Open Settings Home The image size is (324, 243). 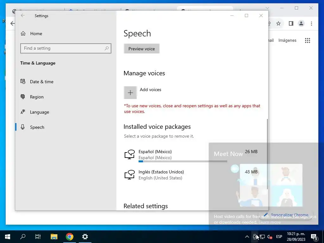pyautogui.click(x=66, y=34)
